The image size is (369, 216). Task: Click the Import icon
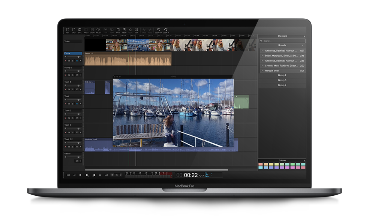point(86,30)
